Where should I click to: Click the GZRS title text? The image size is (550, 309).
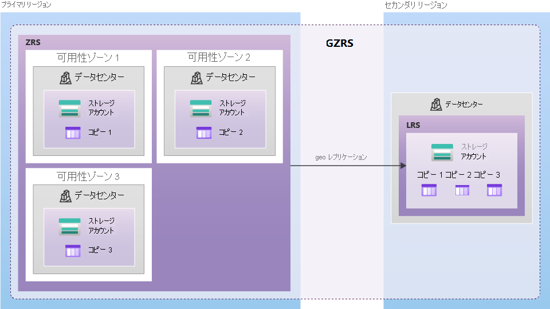click(x=340, y=43)
